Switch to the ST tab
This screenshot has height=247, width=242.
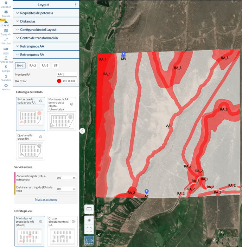(x=55, y=65)
